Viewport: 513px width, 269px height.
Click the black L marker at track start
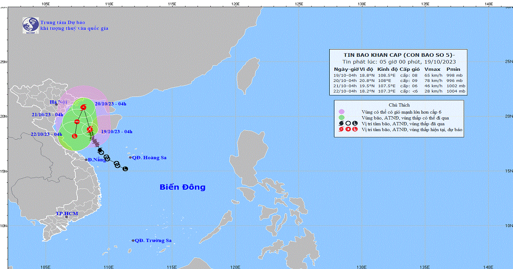click(x=125, y=169)
